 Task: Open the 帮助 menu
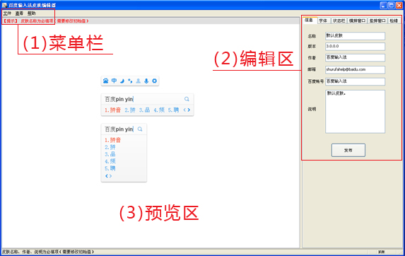click(32, 13)
